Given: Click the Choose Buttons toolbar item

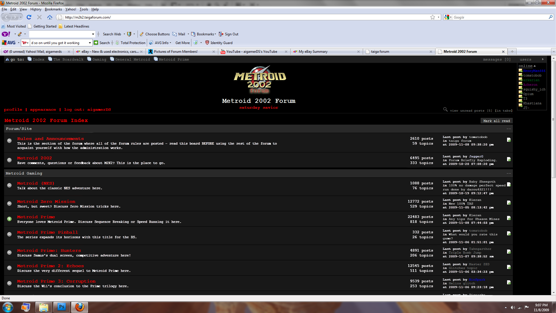Looking at the screenshot, I should [155, 34].
